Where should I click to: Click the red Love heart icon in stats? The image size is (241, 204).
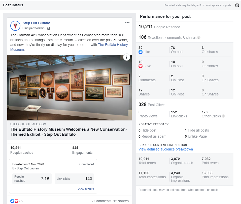point(141,66)
